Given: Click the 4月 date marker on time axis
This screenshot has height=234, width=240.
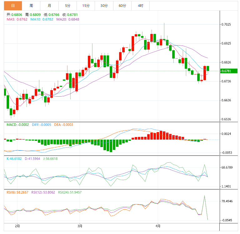Looking at the screenshot, I should [158, 226].
